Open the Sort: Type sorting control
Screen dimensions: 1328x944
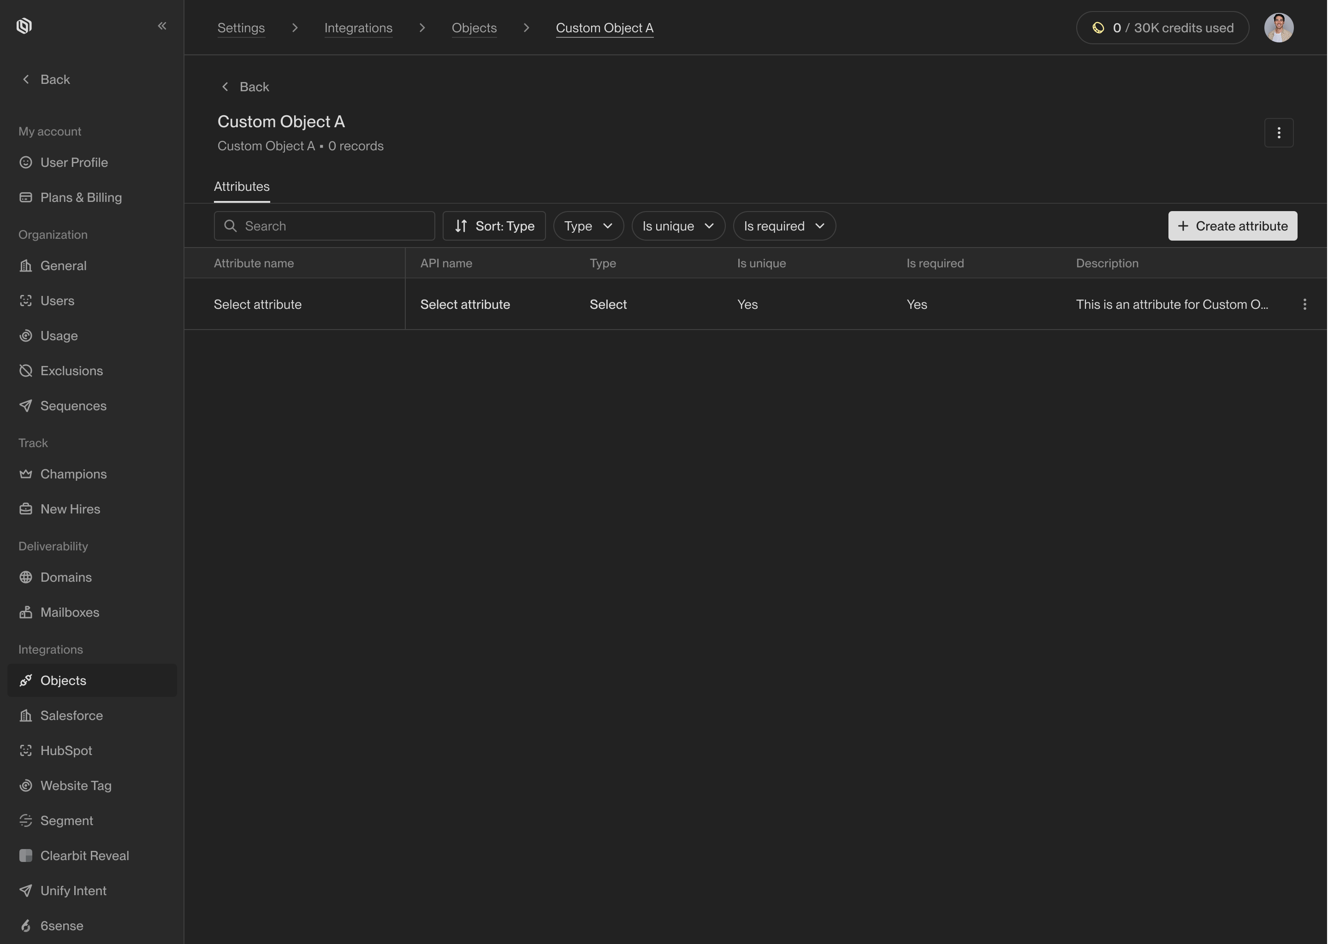point(494,226)
